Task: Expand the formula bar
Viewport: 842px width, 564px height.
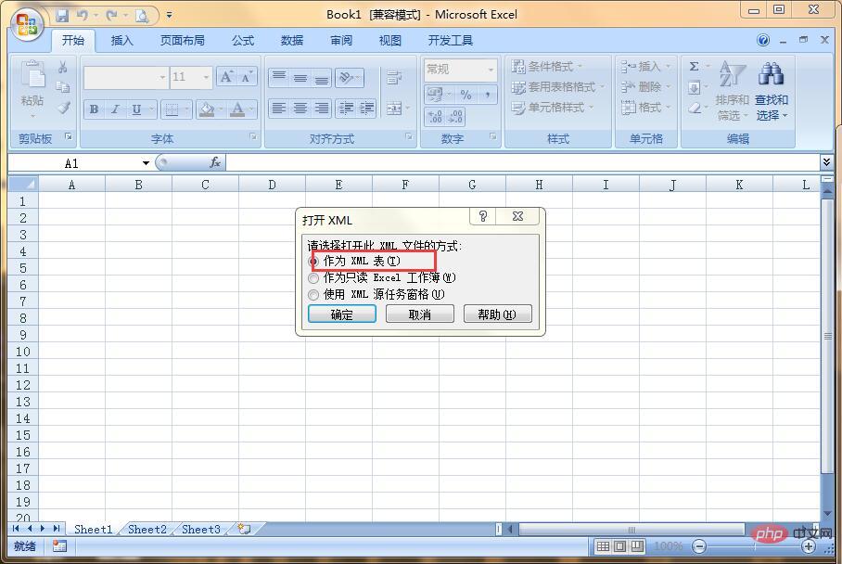Action: (x=826, y=161)
